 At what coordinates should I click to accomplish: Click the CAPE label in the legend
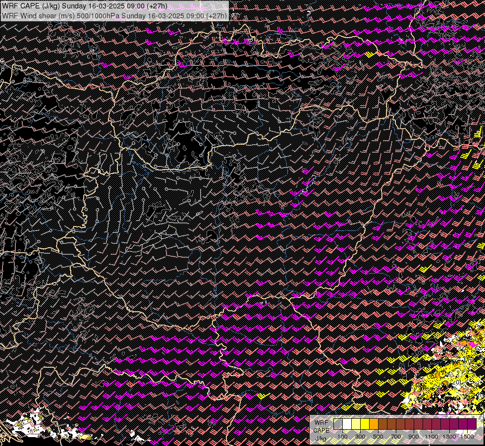(x=322, y=431)
